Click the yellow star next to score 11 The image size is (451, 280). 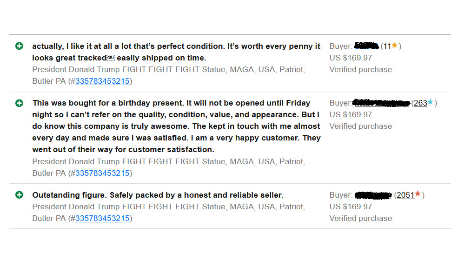[x=394, y=45]
